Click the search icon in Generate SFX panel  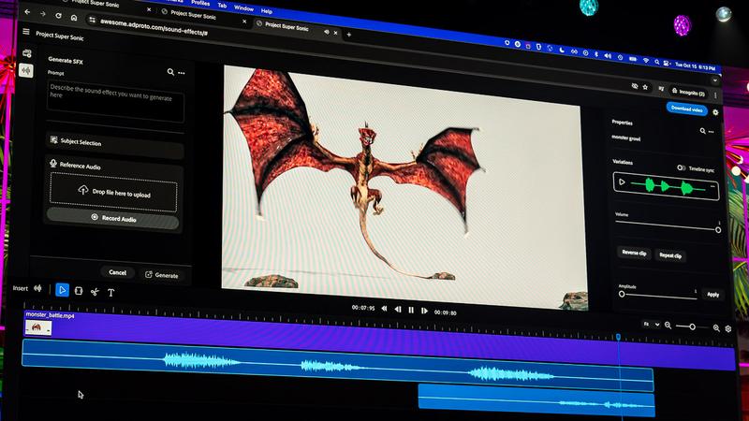coord(170,71)
